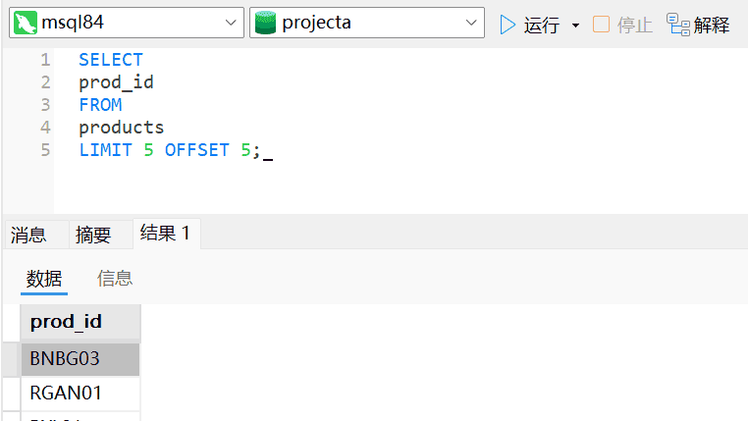Open the msql84 connection dropdown
The image size is (748, 421).
point(232,24)
